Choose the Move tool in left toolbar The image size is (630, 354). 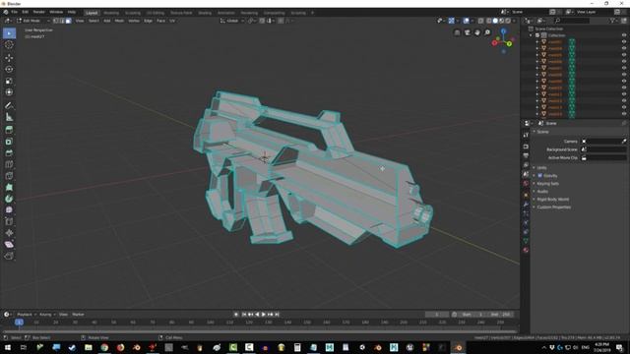tap(9, 58)
